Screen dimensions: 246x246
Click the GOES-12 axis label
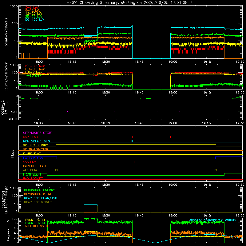(4, 107)
